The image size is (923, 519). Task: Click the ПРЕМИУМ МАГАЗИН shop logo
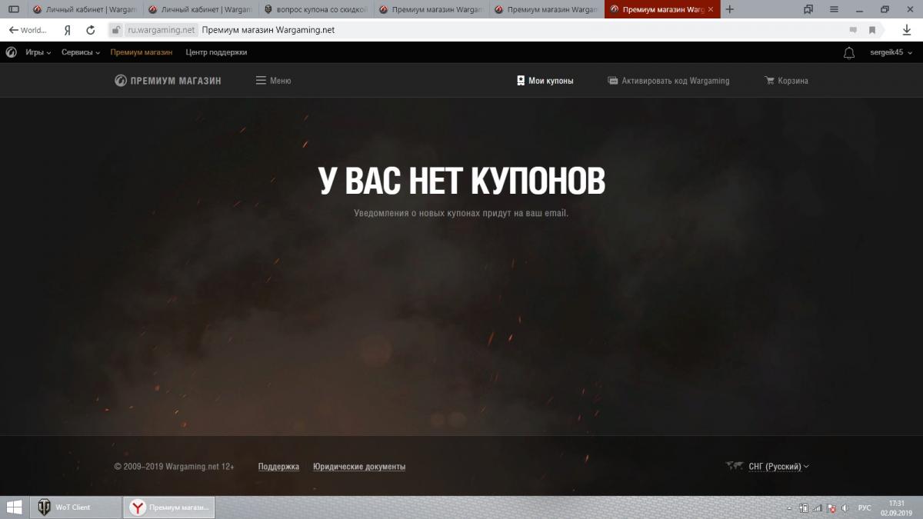(168, 80)
